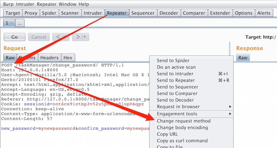Close Repeater tab 1 with x

click(x=11, y=23)
